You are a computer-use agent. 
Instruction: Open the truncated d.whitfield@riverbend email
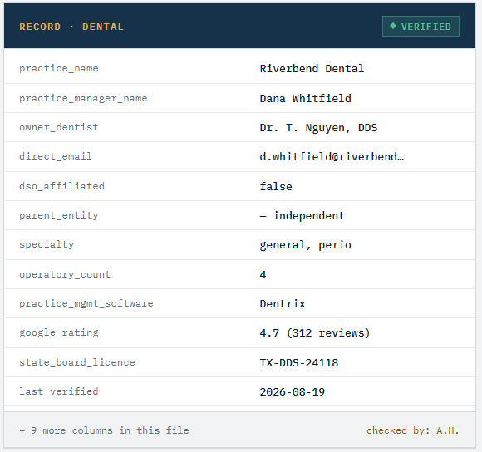pyautogui.click(x=332, y=157)
